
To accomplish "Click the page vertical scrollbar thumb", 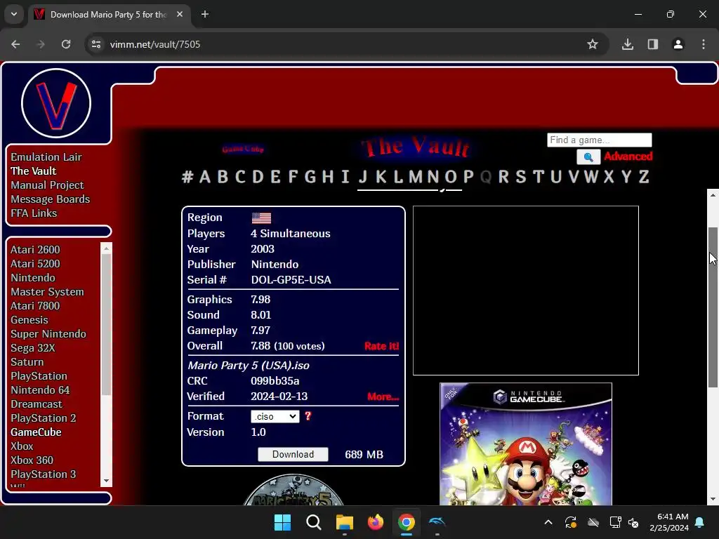I will (x=713, y=307).
